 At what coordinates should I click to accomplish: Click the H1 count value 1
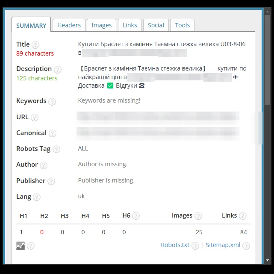click(21, 232)
